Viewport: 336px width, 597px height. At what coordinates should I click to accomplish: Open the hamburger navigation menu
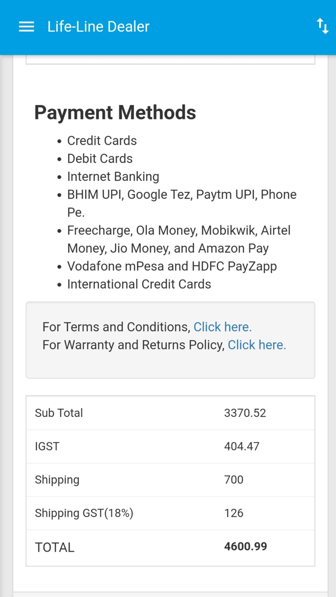[26, 27]
